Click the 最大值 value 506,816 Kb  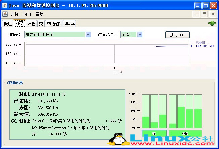(48, 114)
